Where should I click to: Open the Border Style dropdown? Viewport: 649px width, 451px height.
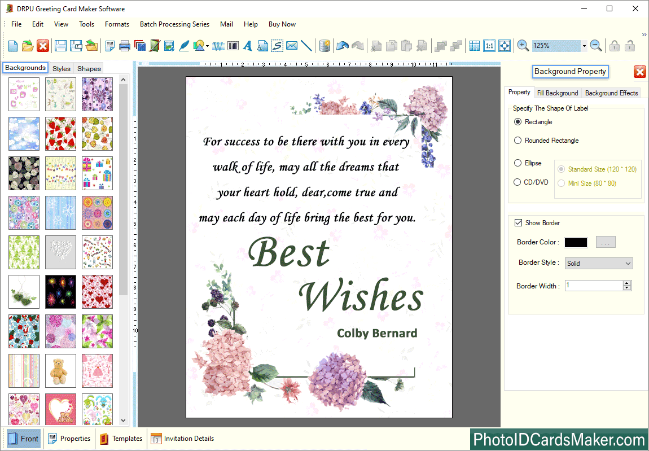(598, 264)
